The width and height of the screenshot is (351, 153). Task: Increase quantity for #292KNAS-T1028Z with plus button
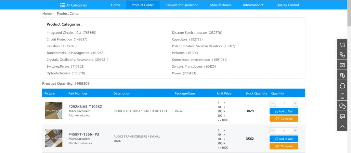point(295,104)
